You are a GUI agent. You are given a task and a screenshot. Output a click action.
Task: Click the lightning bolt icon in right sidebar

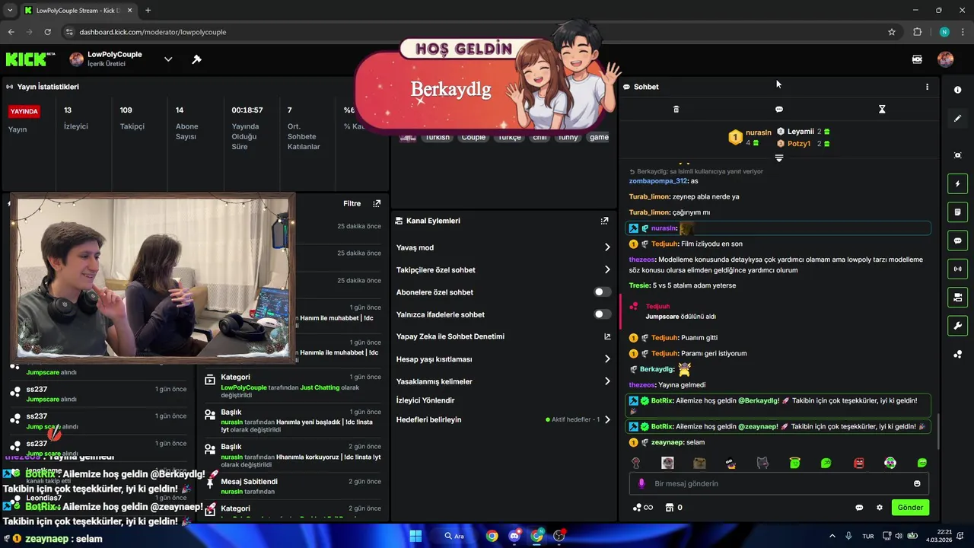957,183
